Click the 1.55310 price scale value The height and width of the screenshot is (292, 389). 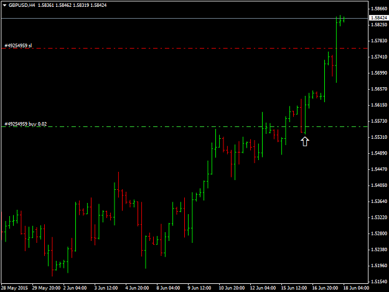pyautogui.click(x=379, y=137)
